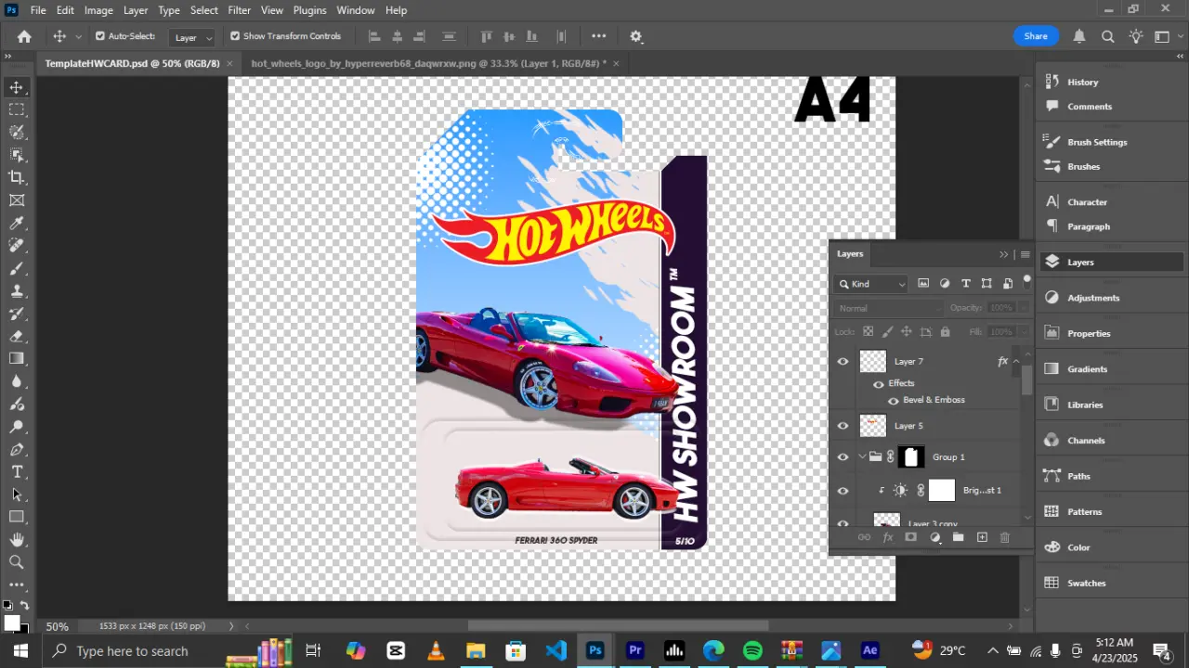Switch to the hot_wheels_logo png tab
This screenshot has width=1189, height=668.
[429, 63]
